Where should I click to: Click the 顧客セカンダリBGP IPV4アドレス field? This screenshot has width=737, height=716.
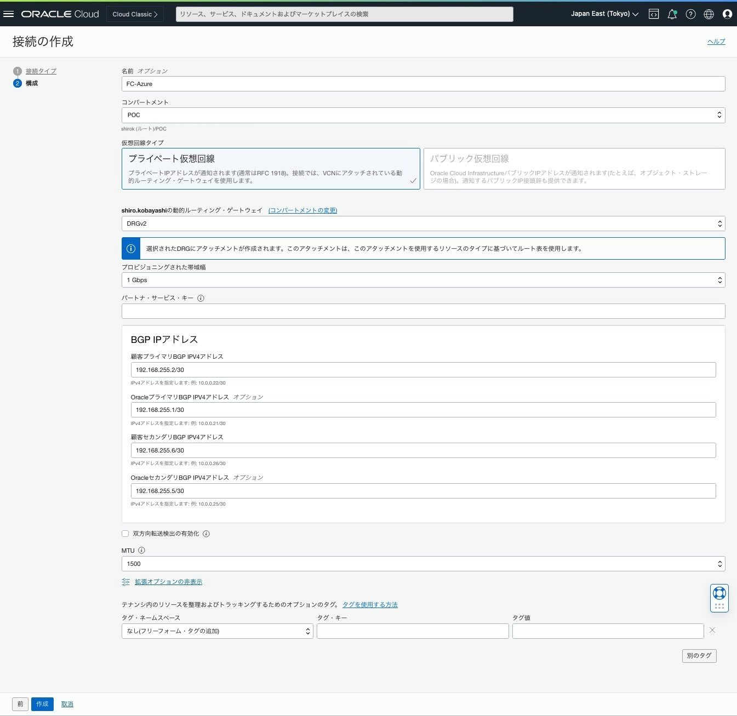423,450
